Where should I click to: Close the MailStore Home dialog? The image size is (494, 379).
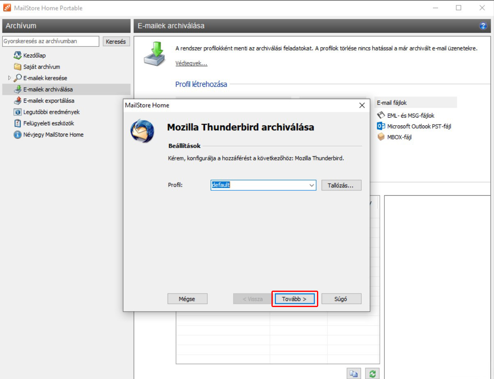(362, 106)
